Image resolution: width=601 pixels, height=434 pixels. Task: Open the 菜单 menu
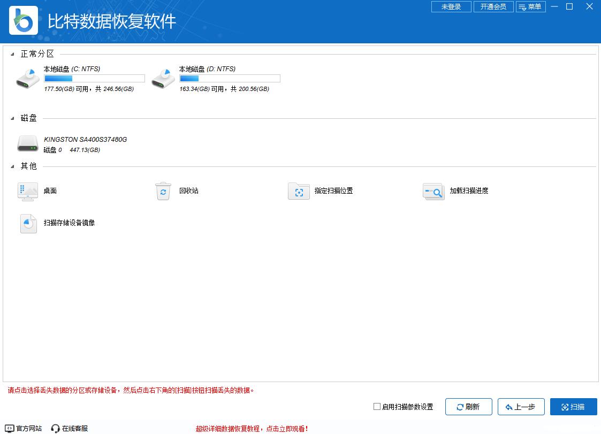(530, 6)
